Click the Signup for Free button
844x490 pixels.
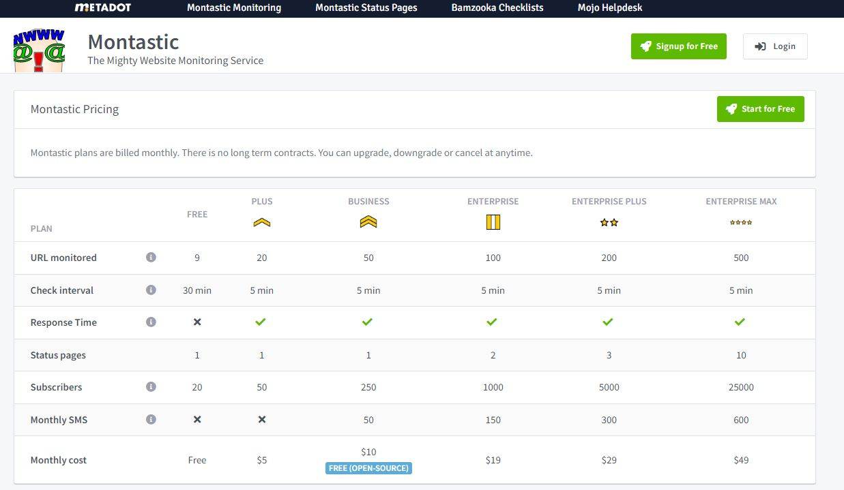point(679,46)
